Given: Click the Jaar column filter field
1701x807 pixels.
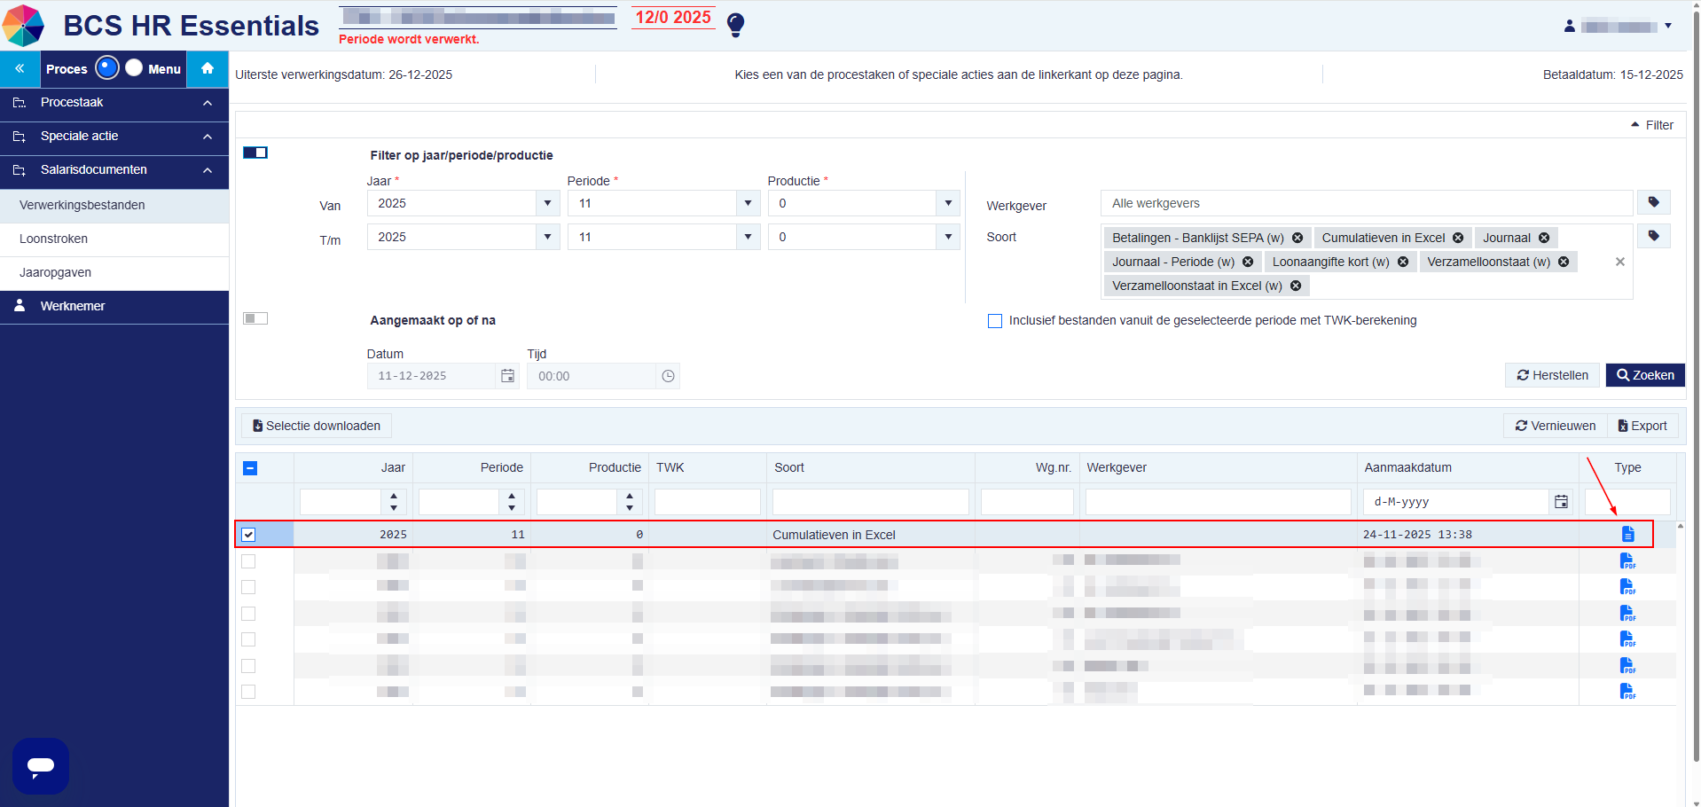Looking at the screenshot, I should [341, 502].
